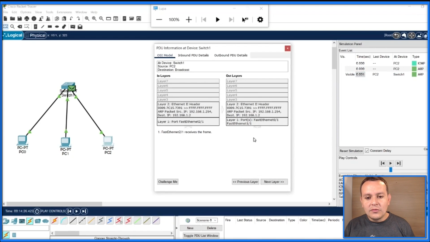
Task: Switch to Logical workspace view
Action: click(13, 35)
